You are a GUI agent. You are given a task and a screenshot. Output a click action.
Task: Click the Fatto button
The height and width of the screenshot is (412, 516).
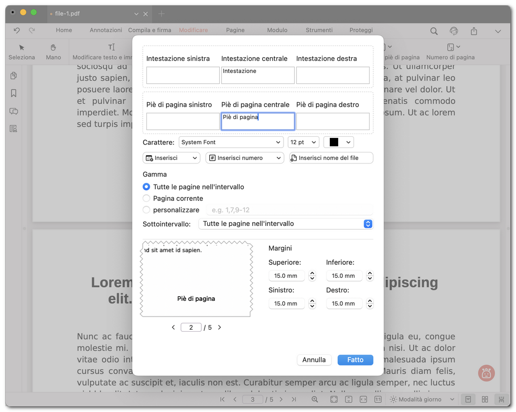(x=355, y=360)
